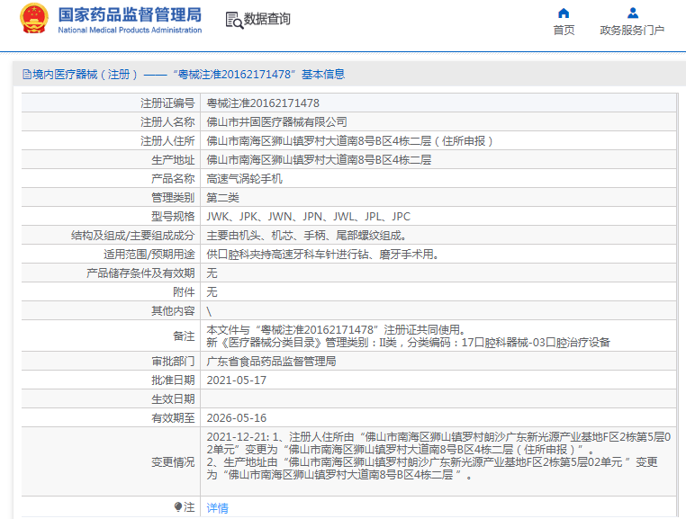Click the 无 value in 附件 row
The image size is (686, 519).
click(212, 292)
